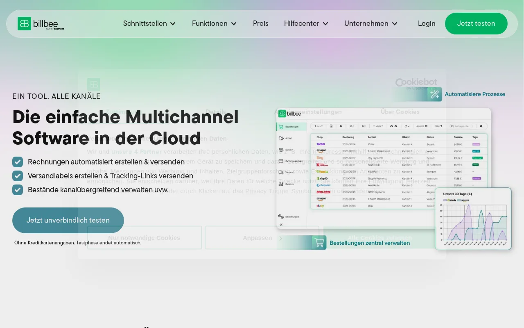
Task: Open the refresh dropdown in dashboard toolbar
Action: click(407, 126)
